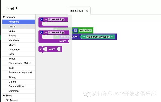Collapse the Program category triangle
This screenshot has width=161, height=102.
click(x=4, y=17)
